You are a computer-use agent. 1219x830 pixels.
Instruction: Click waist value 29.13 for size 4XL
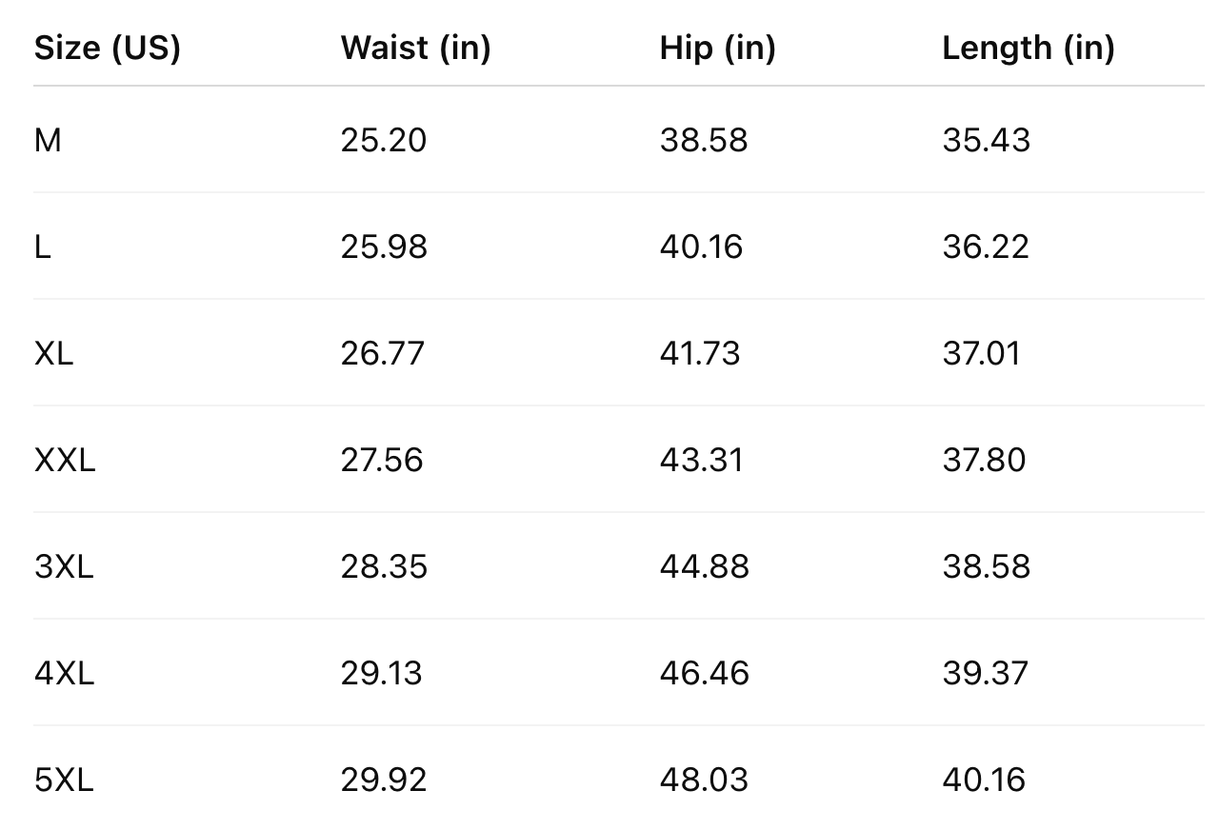[381, 674]
